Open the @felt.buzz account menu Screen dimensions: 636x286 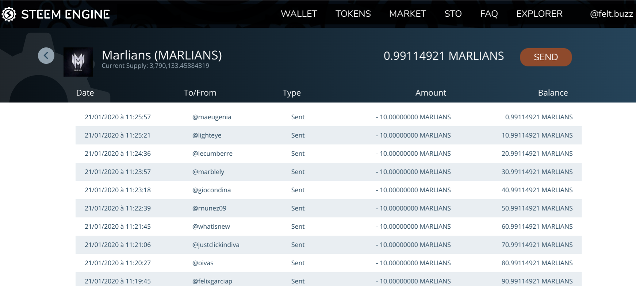pos(612,14)
